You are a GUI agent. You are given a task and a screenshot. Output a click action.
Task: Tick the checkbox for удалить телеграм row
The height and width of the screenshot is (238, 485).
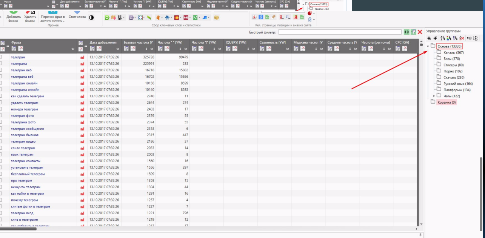pyautogui.click(x=0, y=103)
